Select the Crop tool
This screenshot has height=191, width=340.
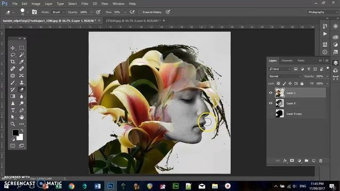(x=13, y=62)
